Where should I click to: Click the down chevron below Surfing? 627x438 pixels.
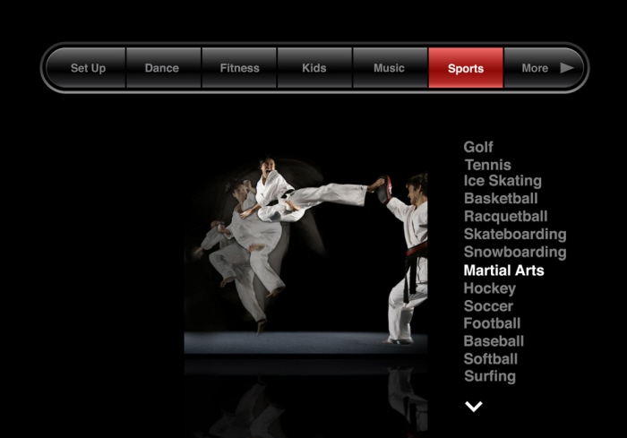[x=474, y=407]
